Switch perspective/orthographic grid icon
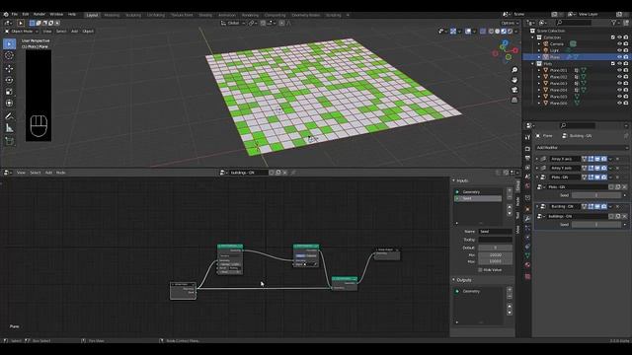Screen dimensions: 632x355 coord(514,100)
